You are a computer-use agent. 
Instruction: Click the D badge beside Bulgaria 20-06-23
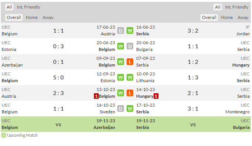click(130, 46)
